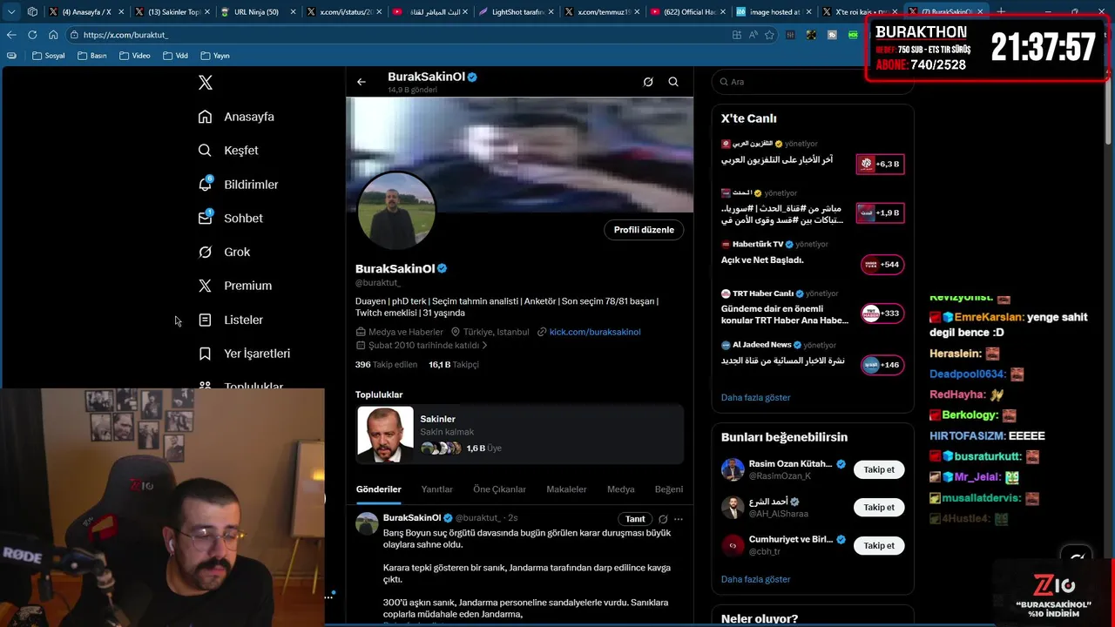Image resolution: width=1115 pixels, height=627 pixels.
Task: Reload the page with refresh button
Action: 32,35
